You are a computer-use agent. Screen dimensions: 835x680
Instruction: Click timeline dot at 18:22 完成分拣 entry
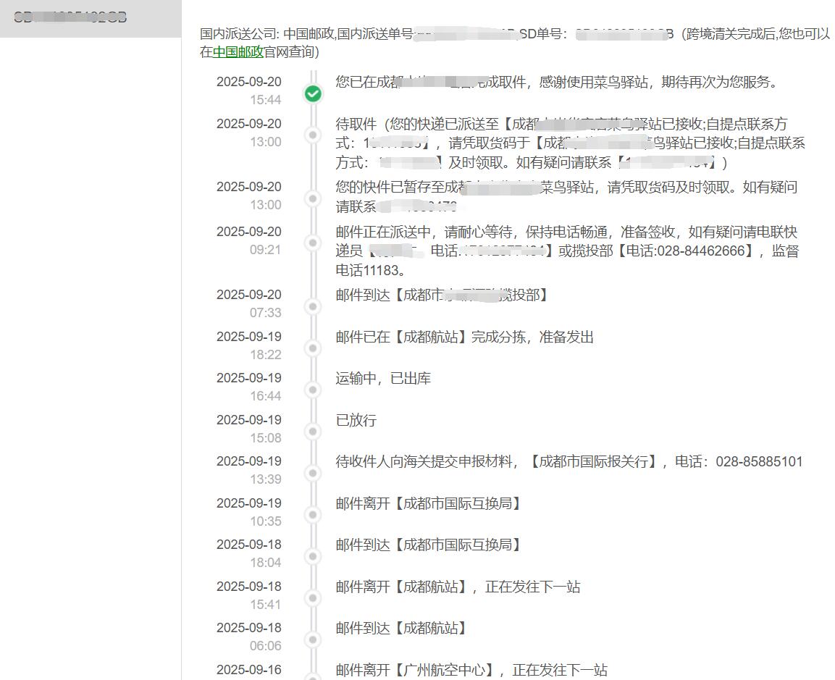click(313, 348)
